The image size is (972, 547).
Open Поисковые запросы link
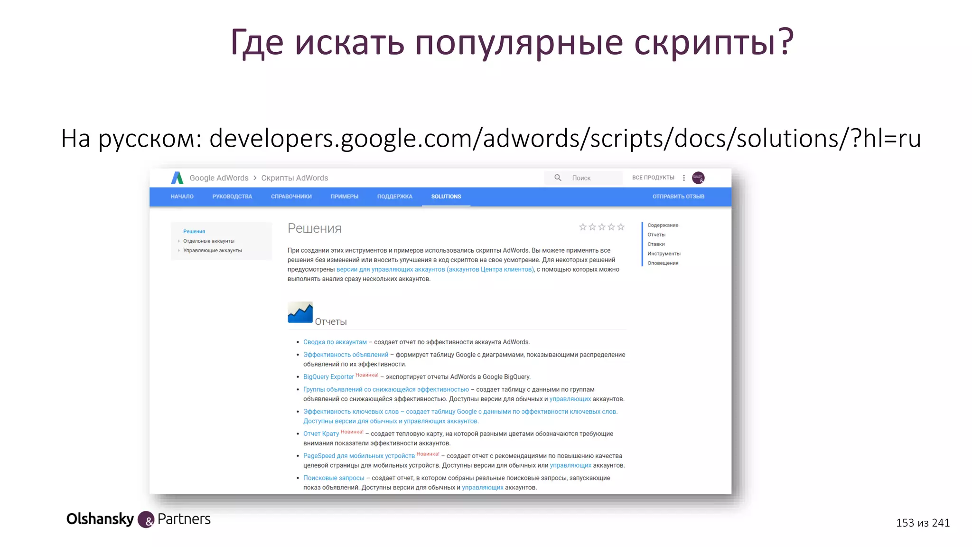[334, 478]
